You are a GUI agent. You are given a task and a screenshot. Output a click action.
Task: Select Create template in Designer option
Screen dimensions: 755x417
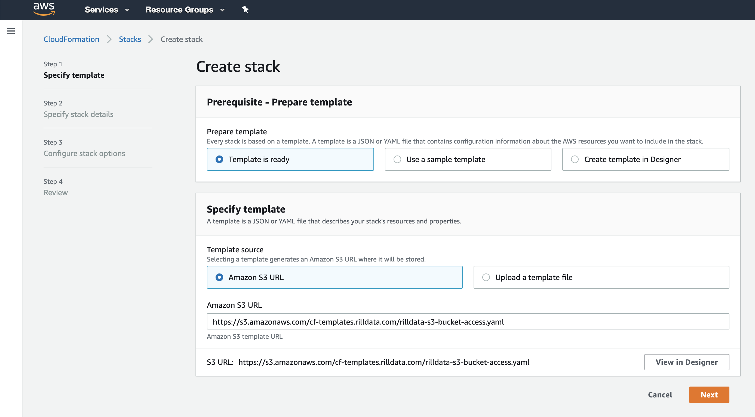[645, 159]
